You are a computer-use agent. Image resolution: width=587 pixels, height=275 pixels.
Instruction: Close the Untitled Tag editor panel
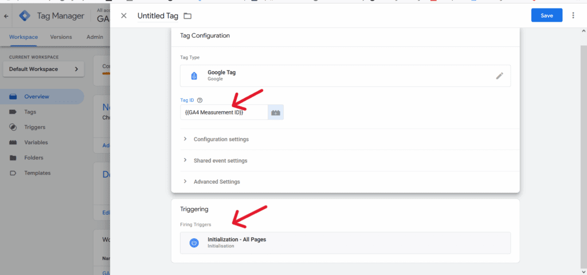coord(124,15)
